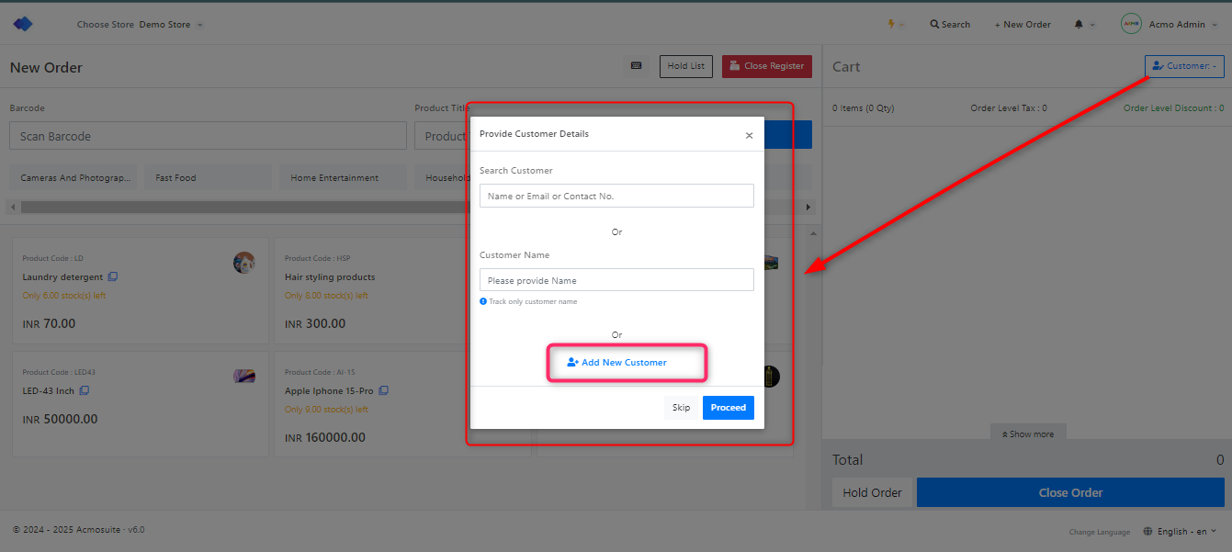Open the Acmo Admin account menu
The image size is (1232, 552).
(x=1182, y=24)
